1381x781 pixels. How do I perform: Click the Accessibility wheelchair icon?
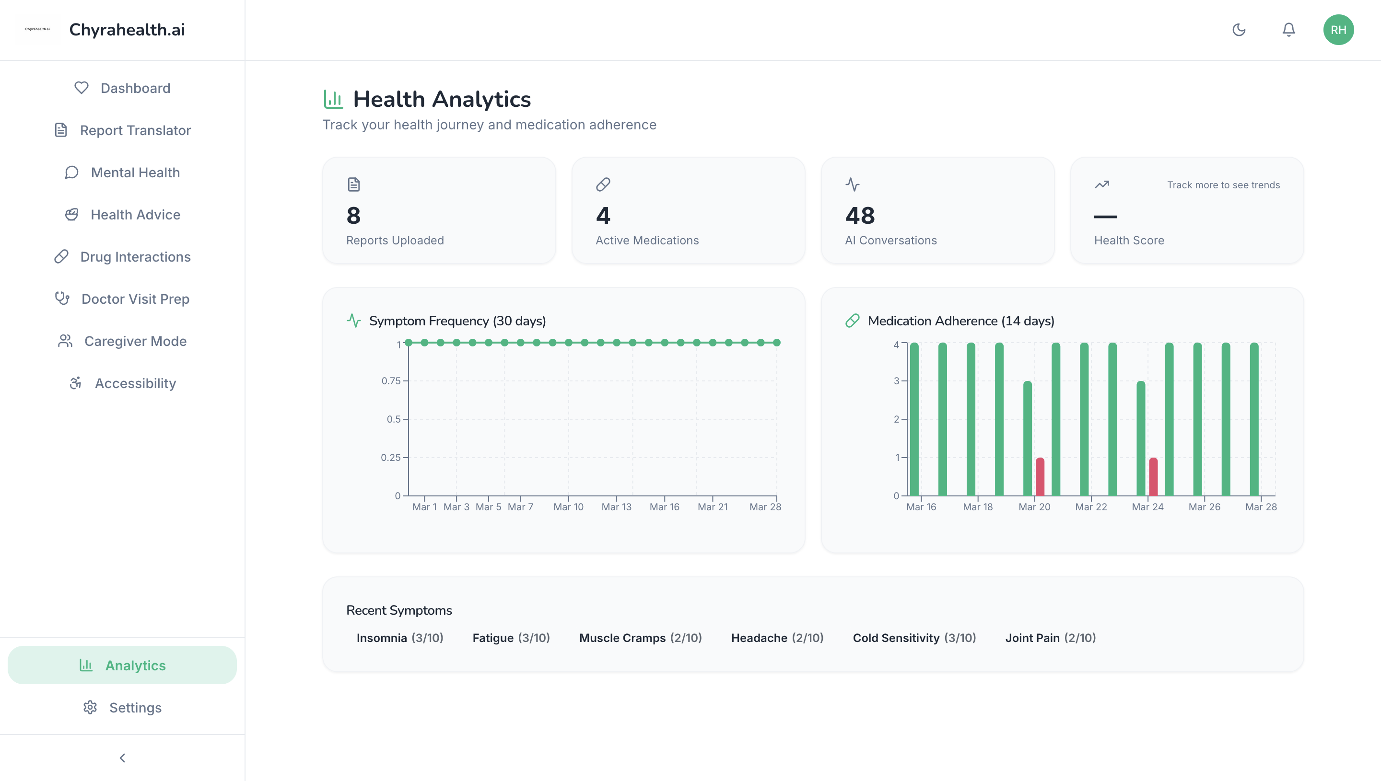coord(76,383)
